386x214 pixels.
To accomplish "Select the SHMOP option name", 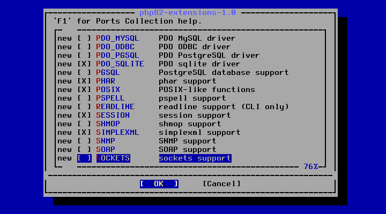I will (x=108, y=124).
